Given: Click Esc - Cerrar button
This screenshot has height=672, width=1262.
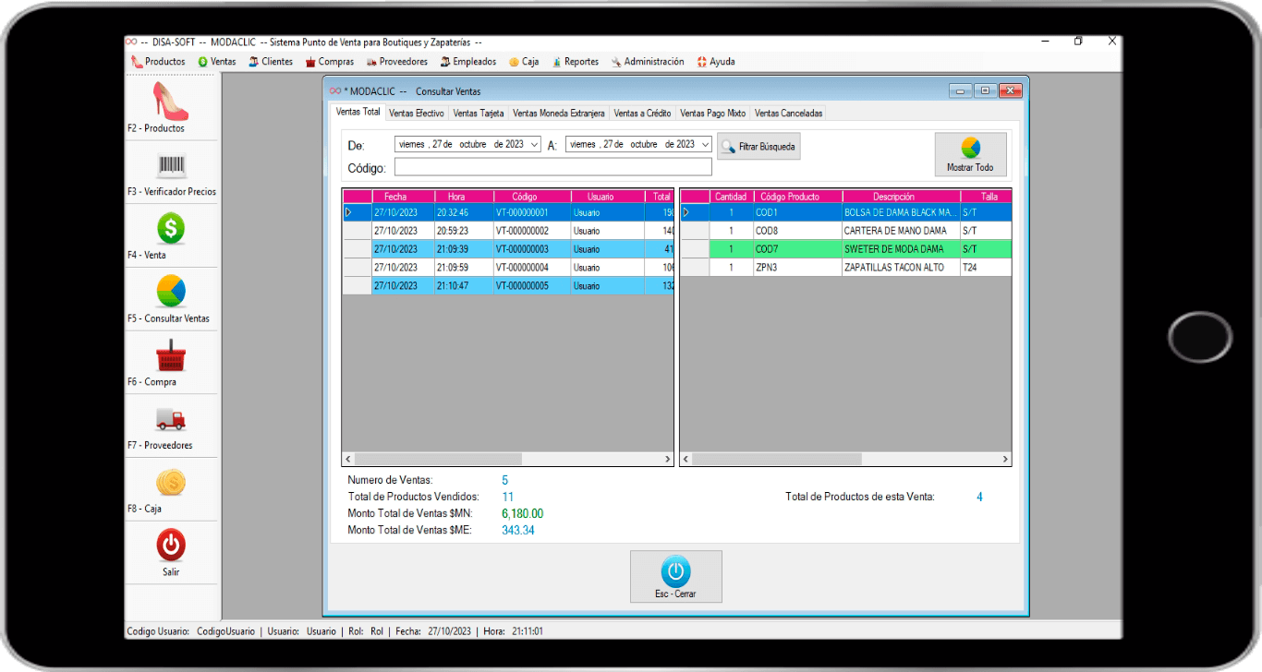Looking at the screenshot, I should click(x=675, y=577).
